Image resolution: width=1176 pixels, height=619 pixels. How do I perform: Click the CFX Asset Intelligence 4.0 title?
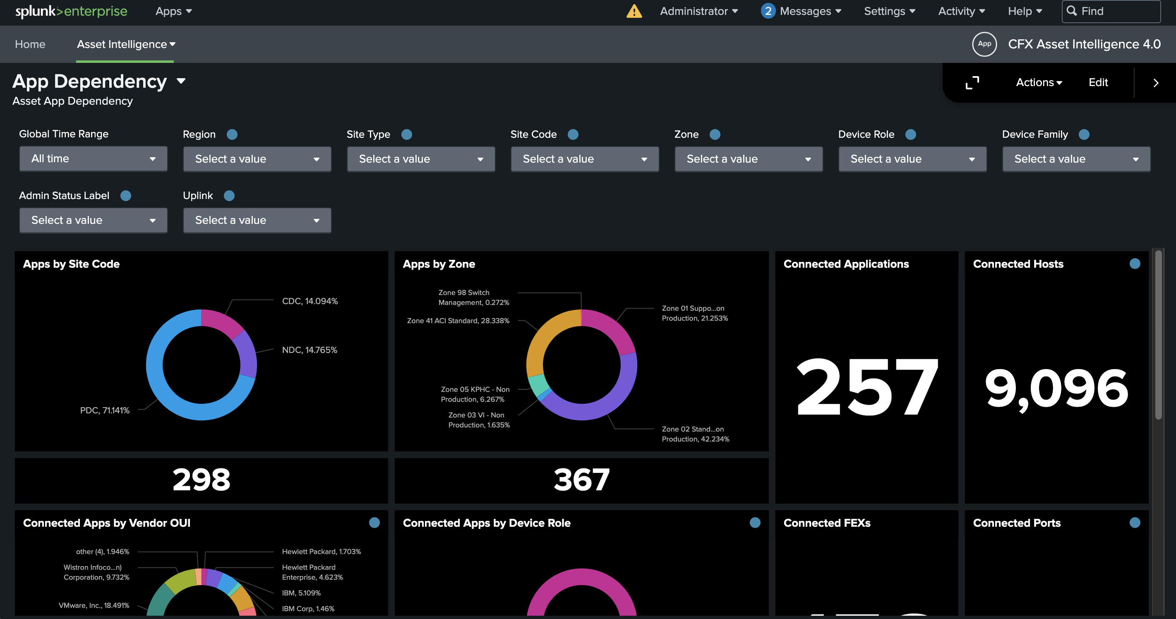pos(1084,44)
